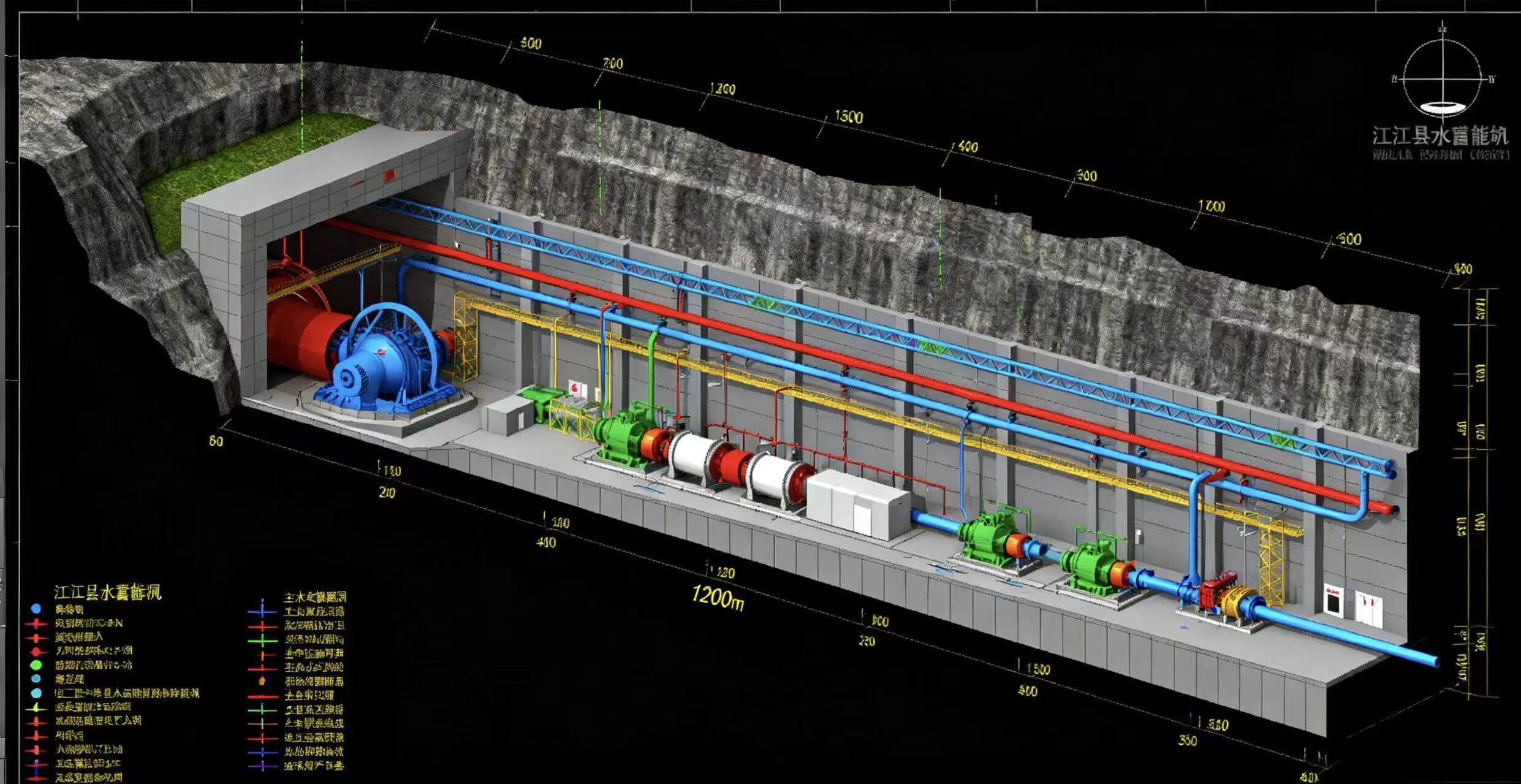Click the bright green cross legend symbol
Viewport: 1521px width, 784px height.
click(262, 640)
